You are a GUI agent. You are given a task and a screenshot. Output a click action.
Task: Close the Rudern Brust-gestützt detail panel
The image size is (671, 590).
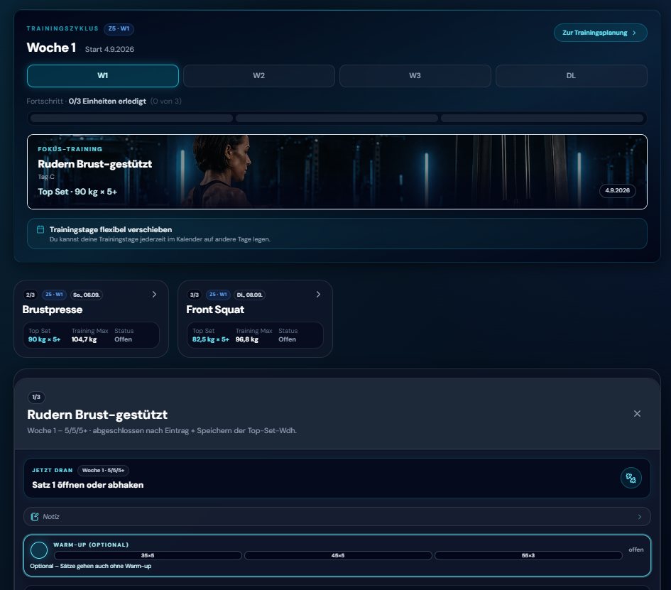coord(637,414)
